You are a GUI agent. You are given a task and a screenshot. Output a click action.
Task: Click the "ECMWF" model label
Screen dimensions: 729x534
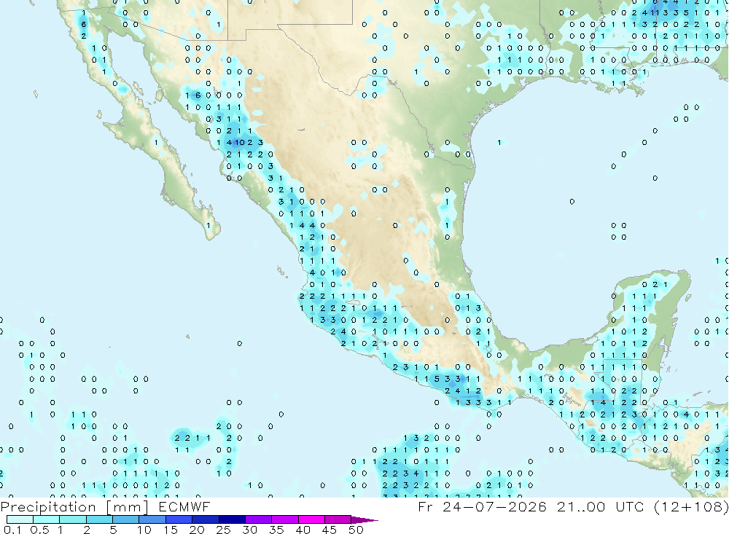coord(184,506)
